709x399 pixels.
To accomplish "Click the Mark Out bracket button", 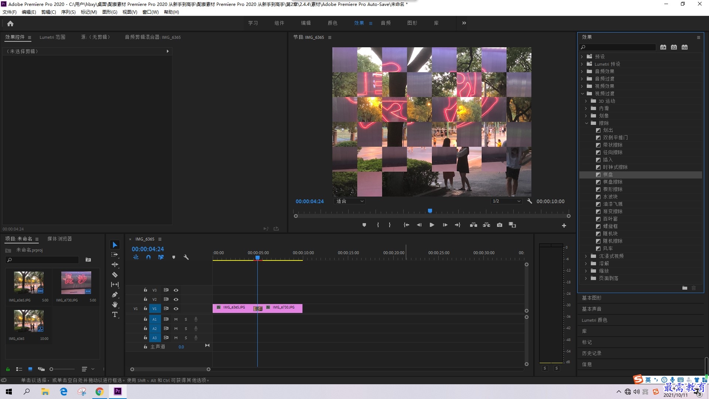I will [x=390, y=225].
